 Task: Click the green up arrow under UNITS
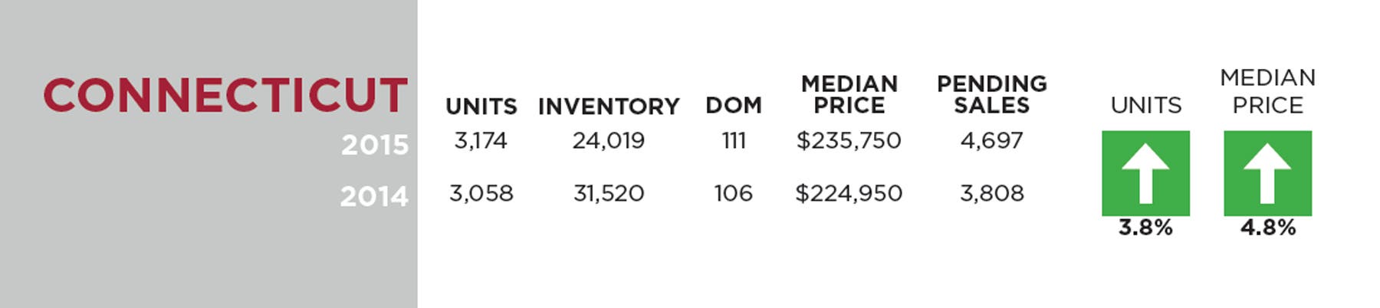1145,173
